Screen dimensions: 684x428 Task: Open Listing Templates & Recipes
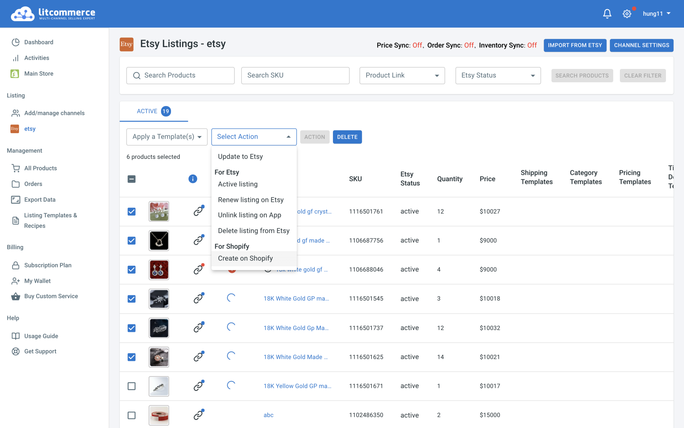(x=50, y=220)
